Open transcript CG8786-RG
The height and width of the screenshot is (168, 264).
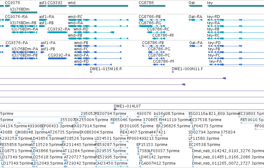click(x=150, y=23)
